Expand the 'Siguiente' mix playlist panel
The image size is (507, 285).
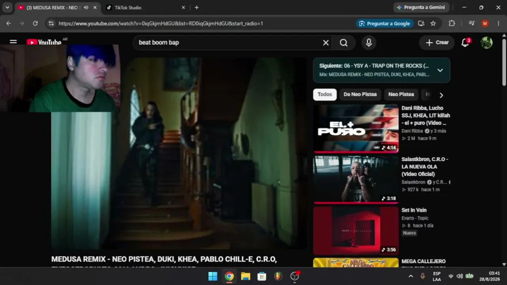(440, 70)
